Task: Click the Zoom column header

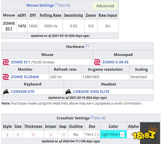Action: coord(91,15)
